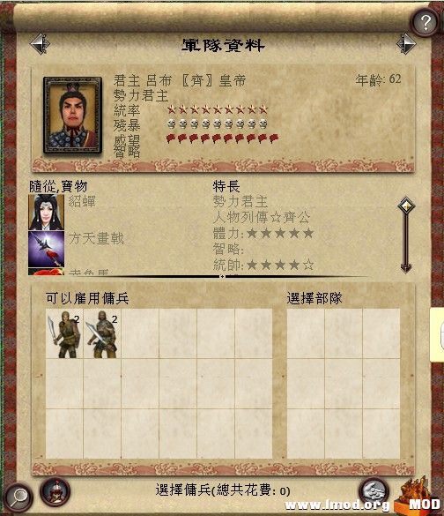Click the 統率 command stars row
The image size is (444, 516).
click(190, 109)
